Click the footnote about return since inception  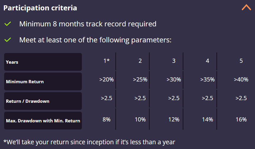pos(89,142)
